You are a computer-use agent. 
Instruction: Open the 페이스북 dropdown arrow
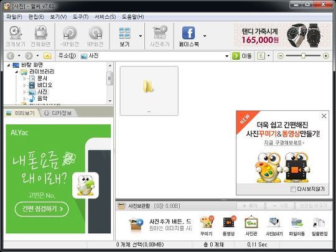click(x=205, y=36)
